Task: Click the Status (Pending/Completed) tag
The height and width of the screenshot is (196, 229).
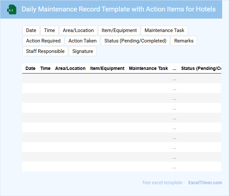Action: pos(135,41)
